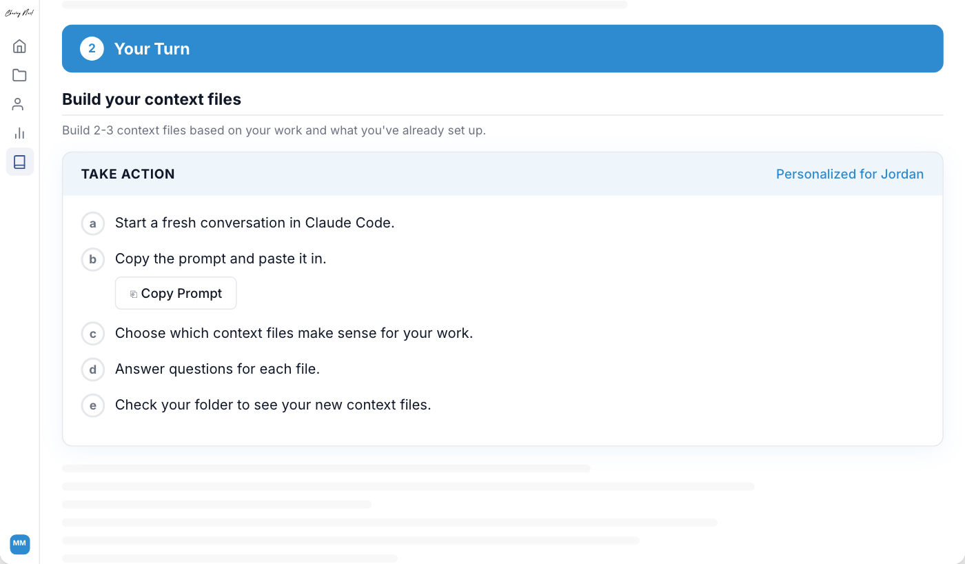The width and height of the screenshot is (965, 564).
Task: Click the Copy Prompt button
Action: coord(176,293)
